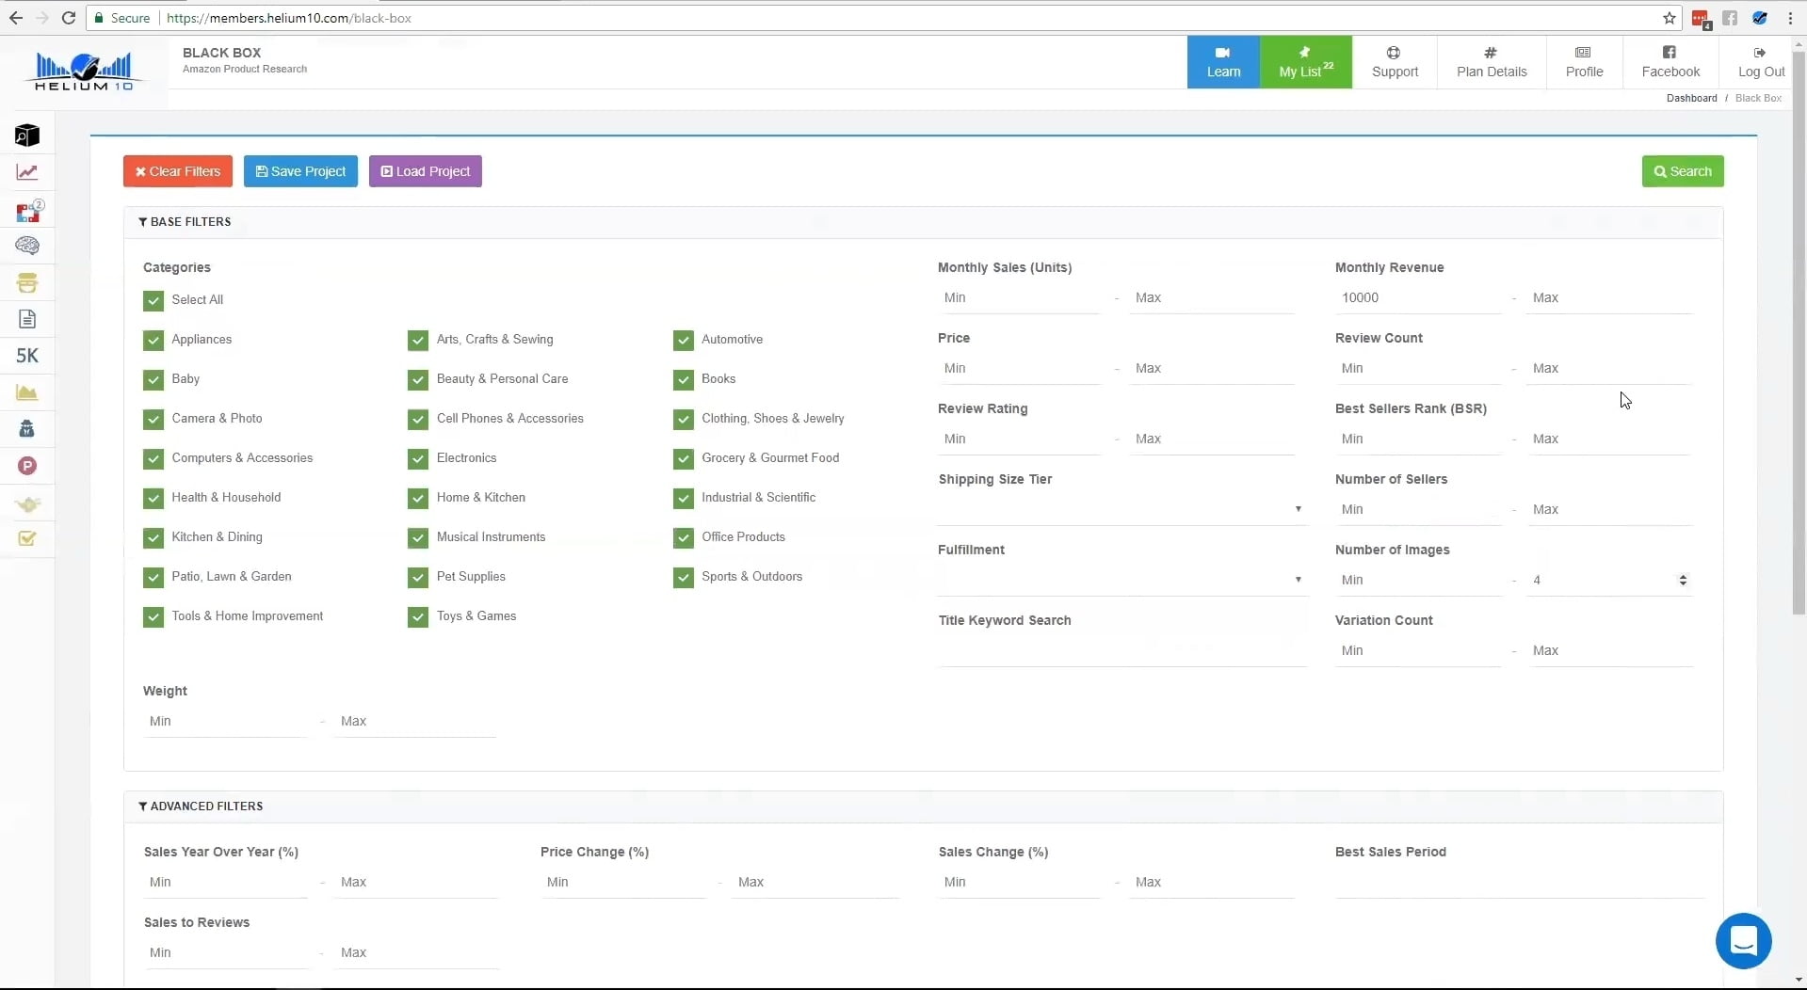Click the Variation Count min input
Screen dimensions: 1807x990
[x=1418, y=651]
